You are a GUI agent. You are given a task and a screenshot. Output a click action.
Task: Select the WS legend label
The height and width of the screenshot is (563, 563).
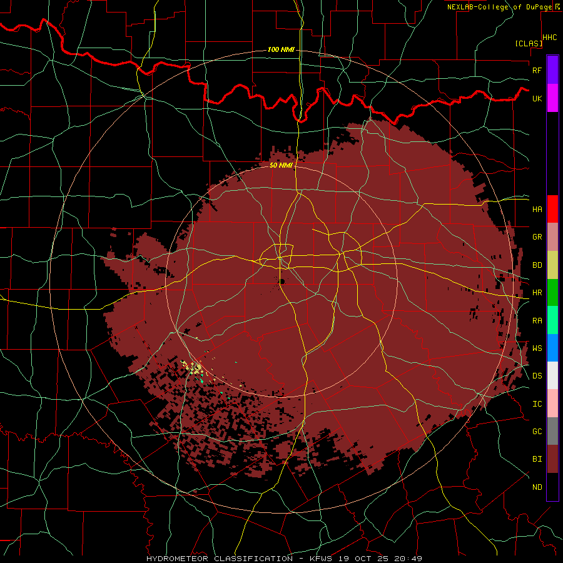coord(537,348)
